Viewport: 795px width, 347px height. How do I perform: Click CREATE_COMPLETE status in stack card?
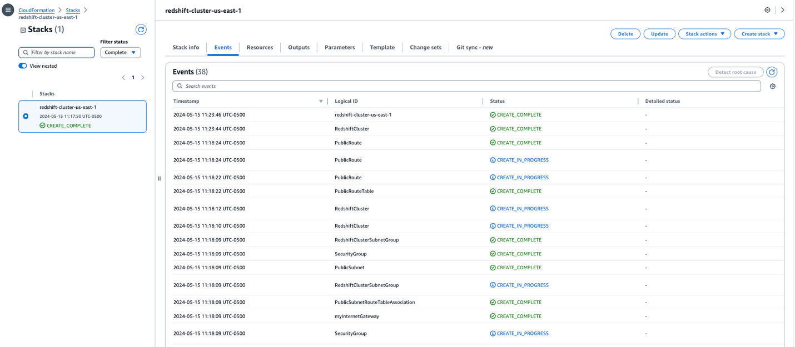[65, 125]
